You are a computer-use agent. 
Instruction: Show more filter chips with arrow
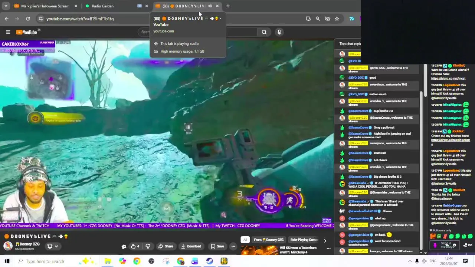point(325,240)
